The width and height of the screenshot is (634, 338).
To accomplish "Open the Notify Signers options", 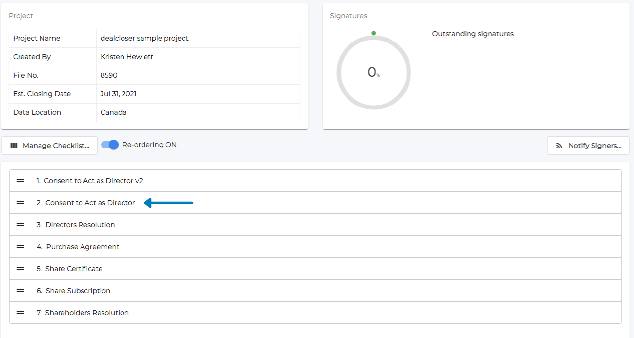I will (588, 145).
